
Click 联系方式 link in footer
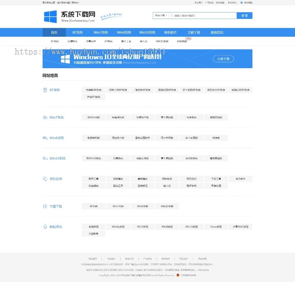(129, 259)
